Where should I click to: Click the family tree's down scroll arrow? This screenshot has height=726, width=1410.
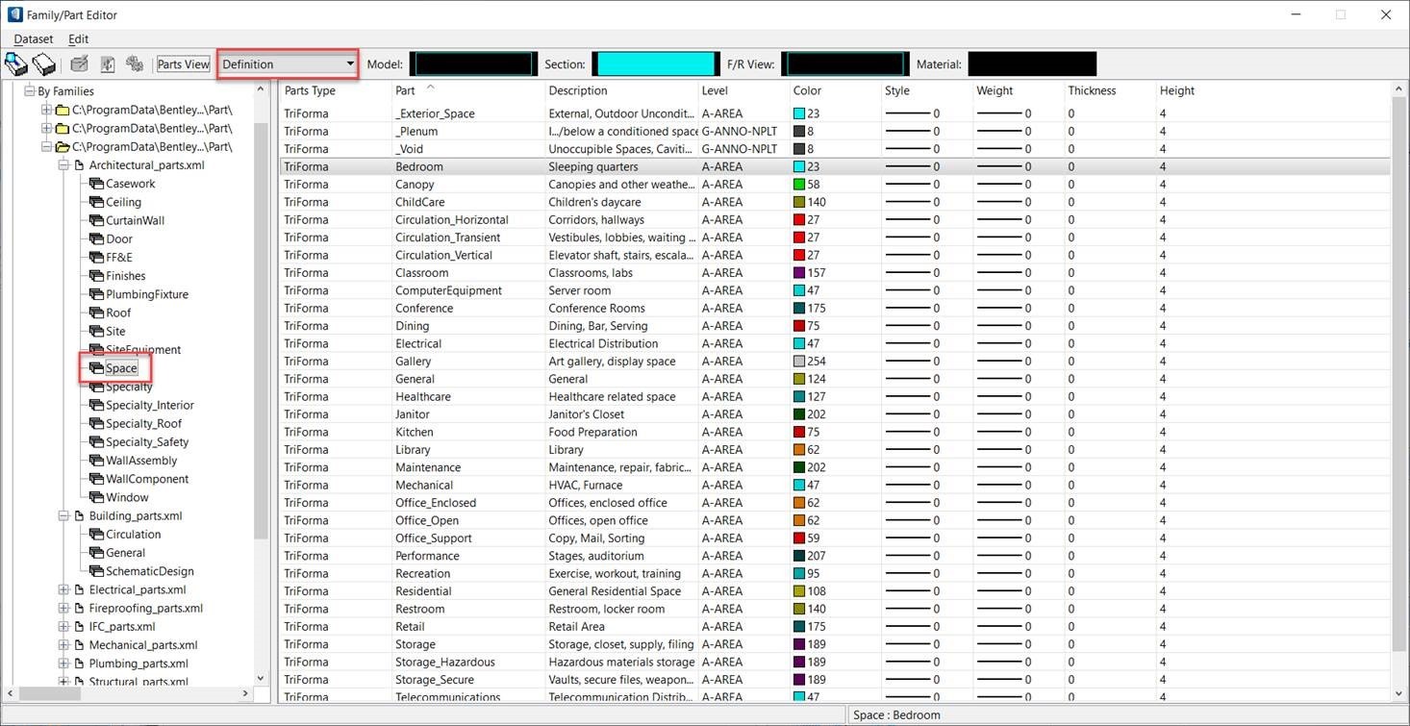pos(261,676)
